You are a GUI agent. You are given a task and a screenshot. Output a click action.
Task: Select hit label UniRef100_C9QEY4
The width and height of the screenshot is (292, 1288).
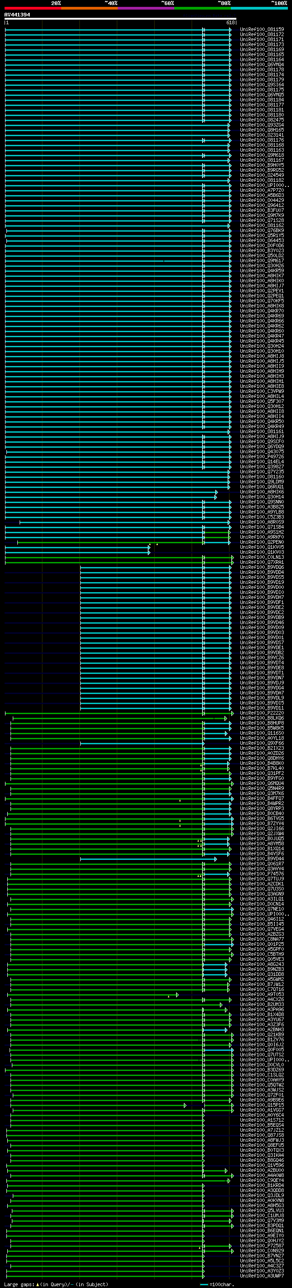tap(262, 1180)
